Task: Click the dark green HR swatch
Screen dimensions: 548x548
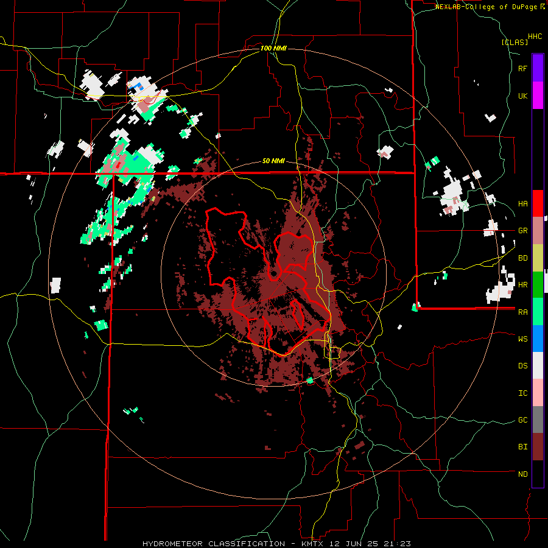Action: pyautogui.click(x=538, y=285)
